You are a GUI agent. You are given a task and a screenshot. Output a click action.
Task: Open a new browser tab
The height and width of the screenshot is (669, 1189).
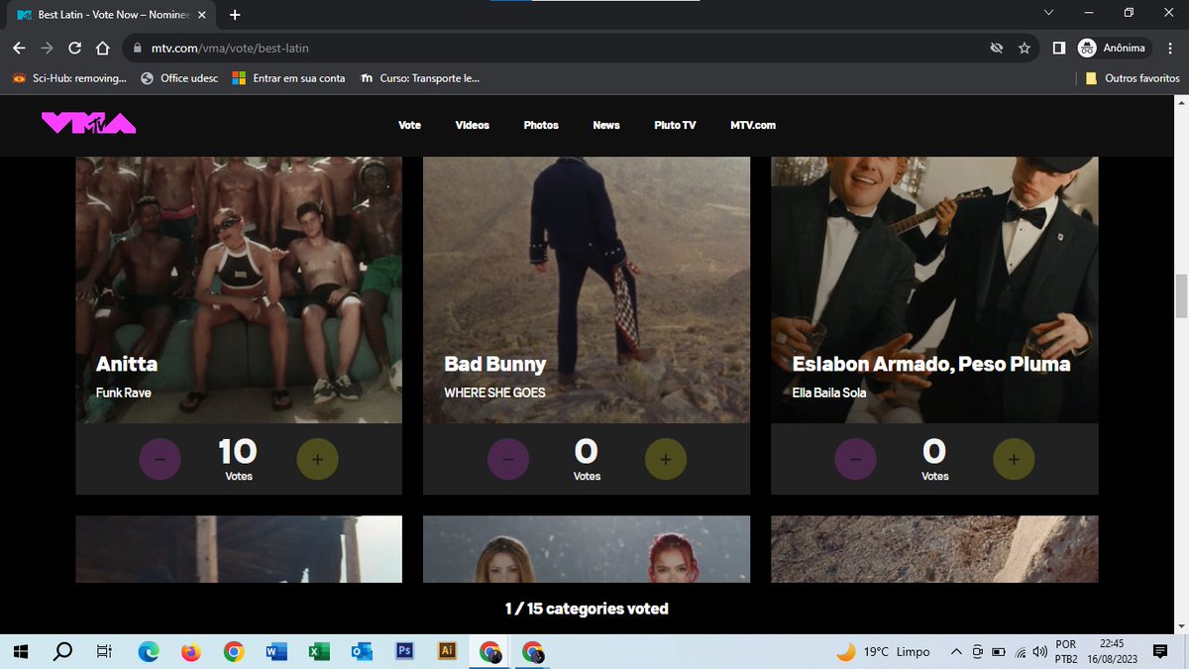coord(235,15)
